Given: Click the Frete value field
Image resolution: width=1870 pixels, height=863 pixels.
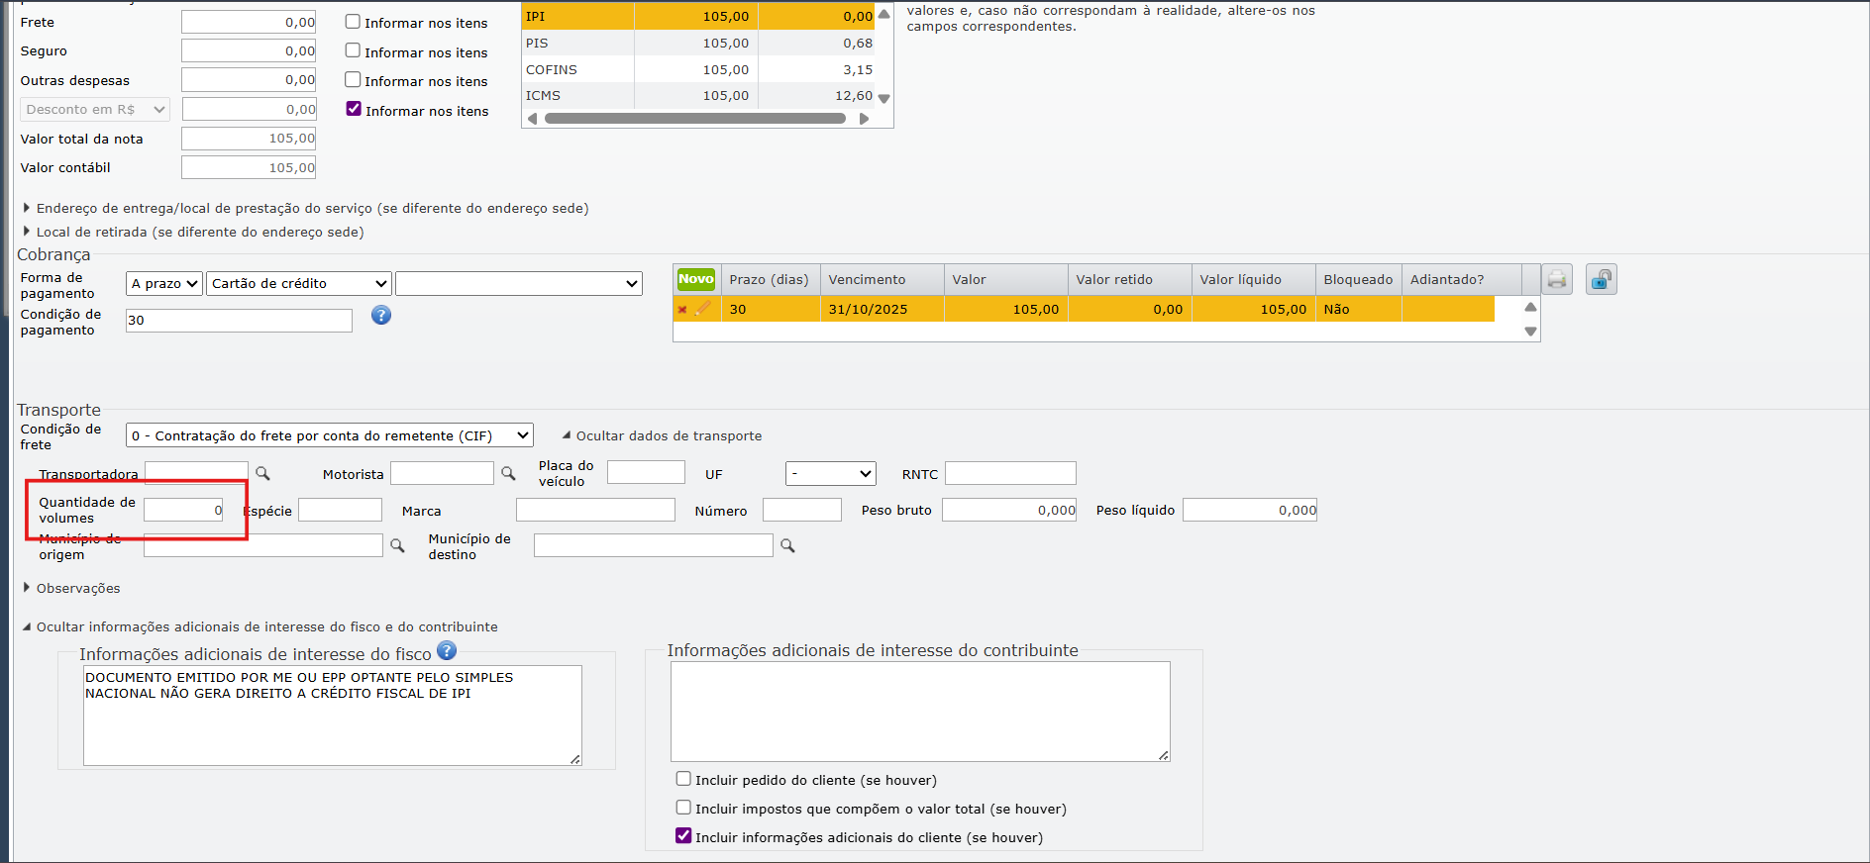Looking at the screenshot, I should click(x=249, y=22).
